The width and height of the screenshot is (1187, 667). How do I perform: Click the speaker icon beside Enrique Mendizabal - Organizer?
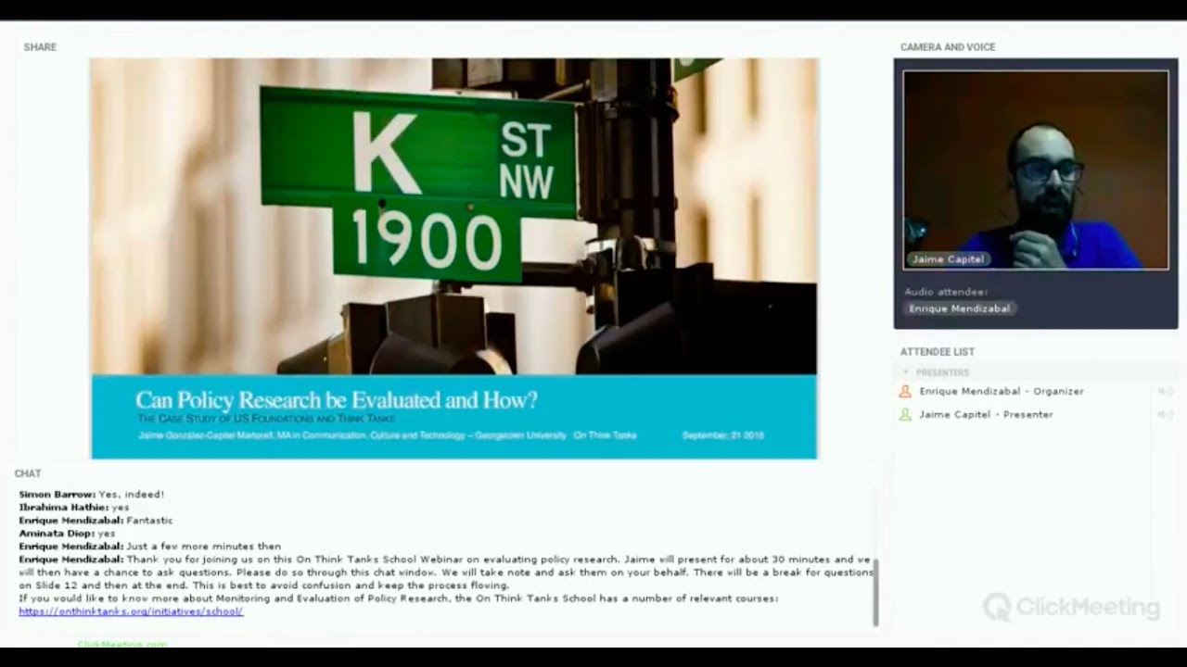click(1165, 391)
